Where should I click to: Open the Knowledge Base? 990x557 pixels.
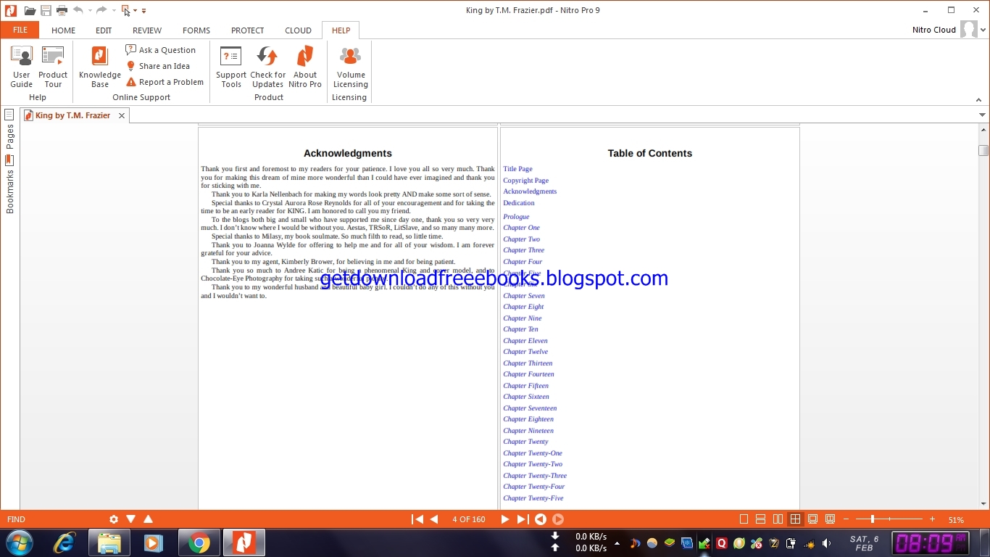(x=100, y=67)
